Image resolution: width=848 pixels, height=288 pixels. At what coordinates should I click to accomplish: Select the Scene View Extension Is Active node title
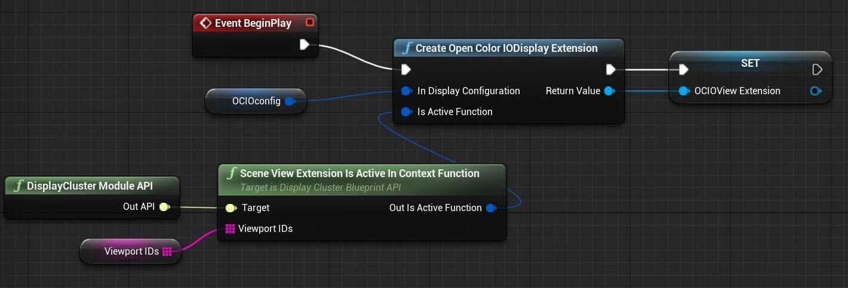pos(360,174)
